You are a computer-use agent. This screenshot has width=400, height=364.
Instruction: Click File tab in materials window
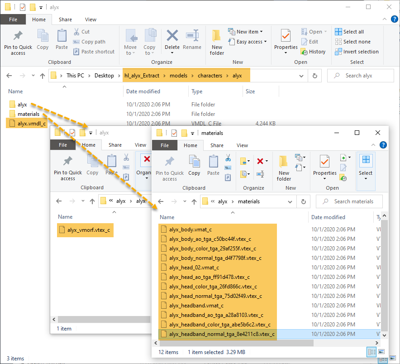pos(165,145)
